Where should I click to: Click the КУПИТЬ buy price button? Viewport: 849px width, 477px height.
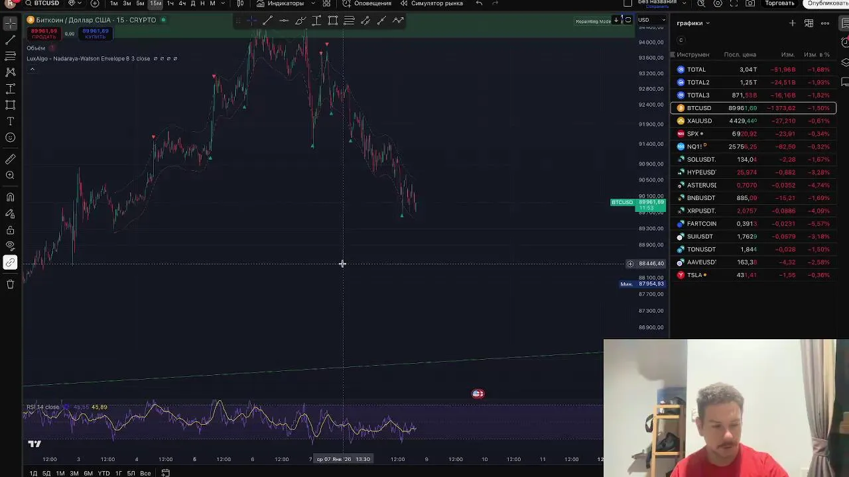(x=95, y=34)
